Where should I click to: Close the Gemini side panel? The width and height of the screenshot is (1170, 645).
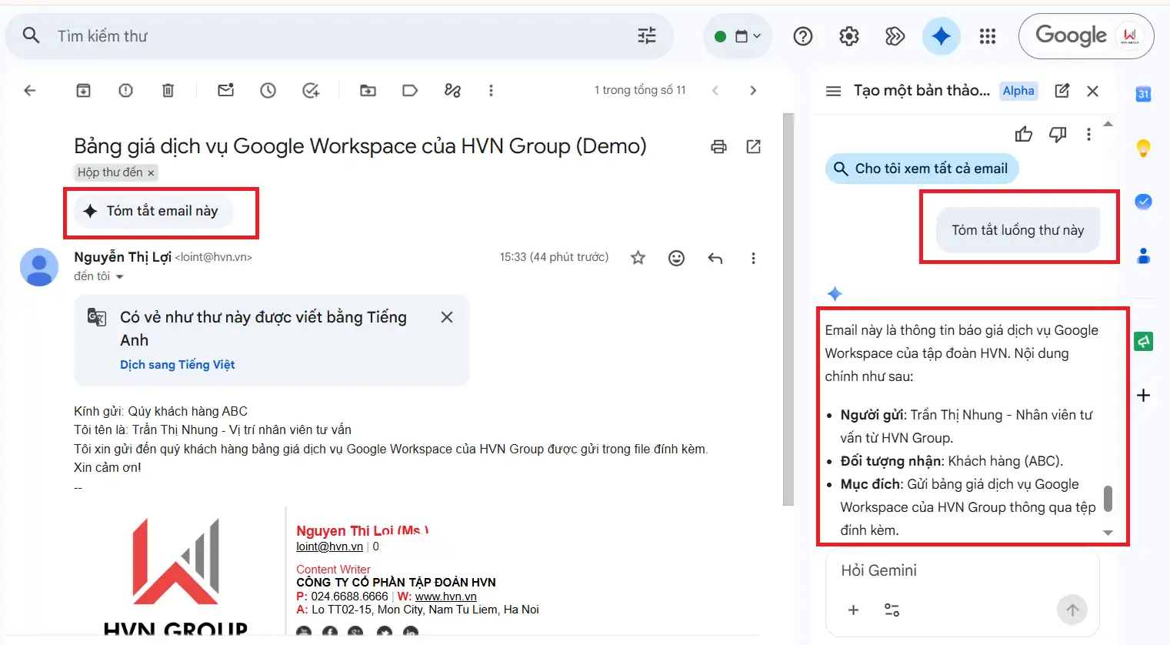(x=1092, y=91)
